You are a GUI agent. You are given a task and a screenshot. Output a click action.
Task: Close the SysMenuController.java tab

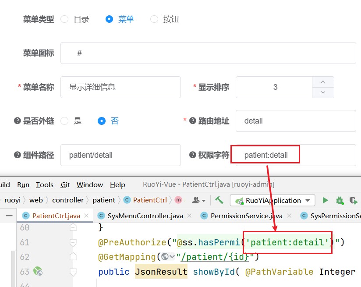pyautogui.click(x=189, y=216)
